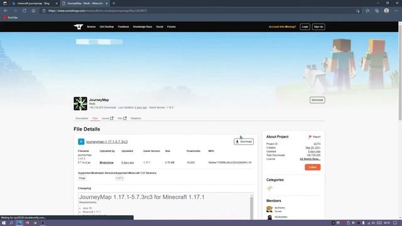The image size is (402, 226).
Task: Open browser settings and more menu
Action: (x=396, y=11)
